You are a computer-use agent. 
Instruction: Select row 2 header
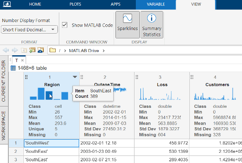(16, 151)
